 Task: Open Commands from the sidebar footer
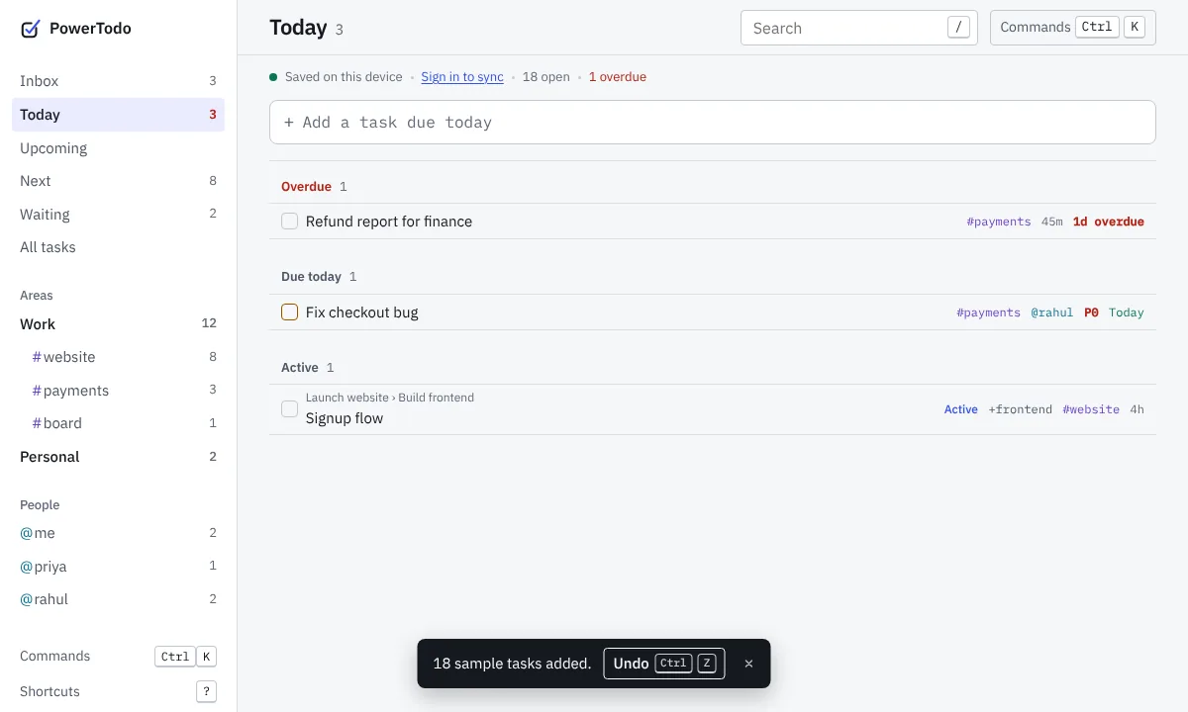tap(118, 657)
